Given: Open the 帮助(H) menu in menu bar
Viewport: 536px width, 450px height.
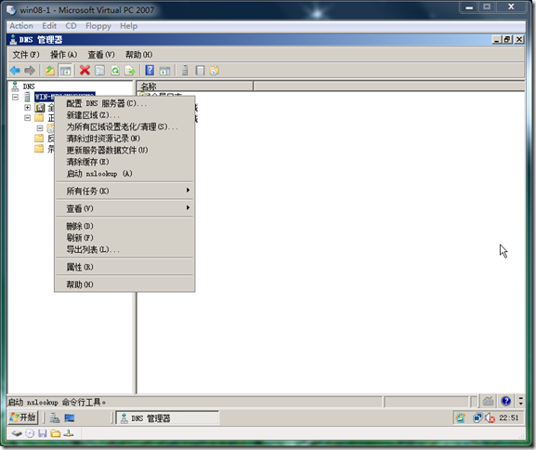Looking at the screenshot, I should point(138,55).
